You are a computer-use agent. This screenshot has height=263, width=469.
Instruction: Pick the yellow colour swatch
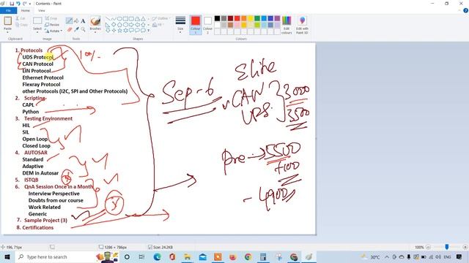(251, 18)
